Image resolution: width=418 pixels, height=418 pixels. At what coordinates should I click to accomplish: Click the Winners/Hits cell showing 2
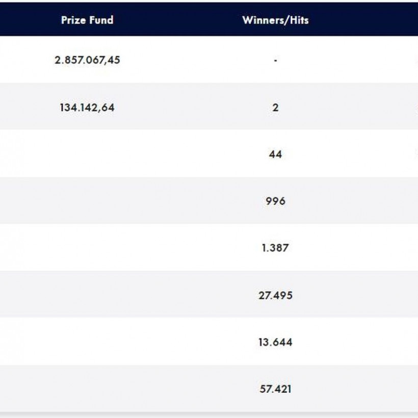275,108
